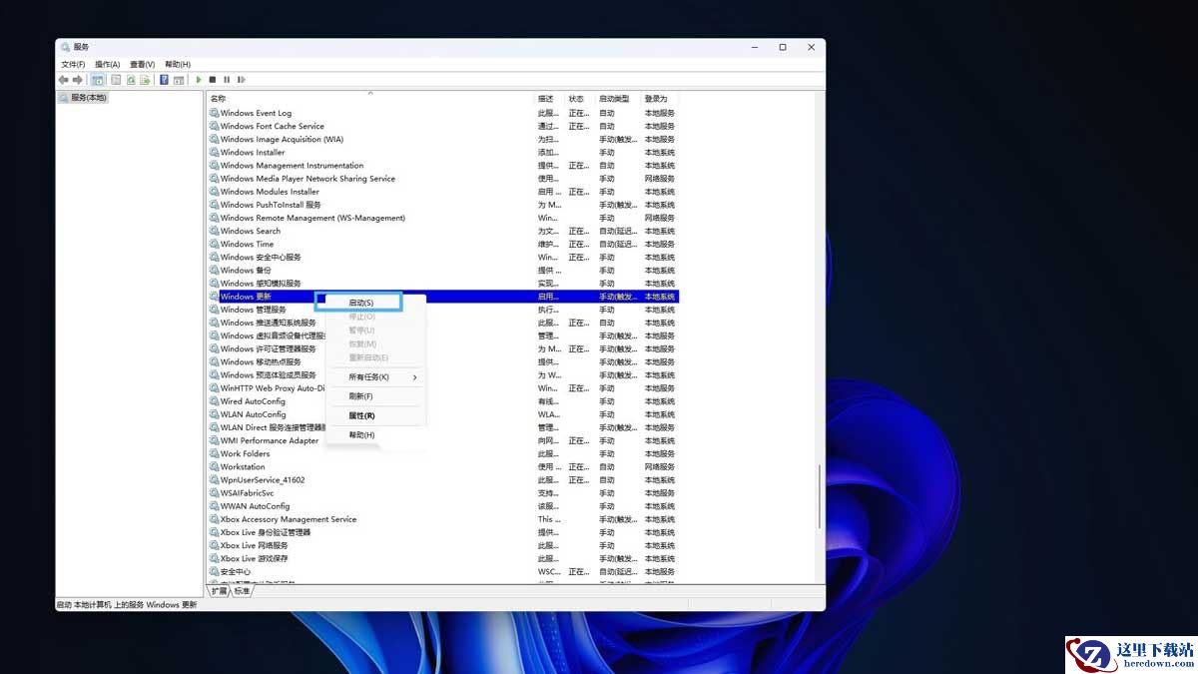
Task: Open the 文件(F) menu
Action: pyautogui.click(x=73, y=64)
